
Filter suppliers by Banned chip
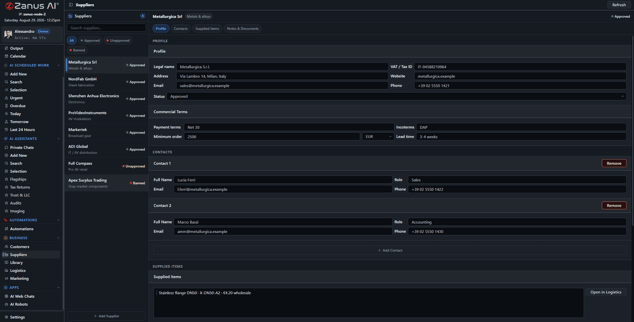coord(77,50)
